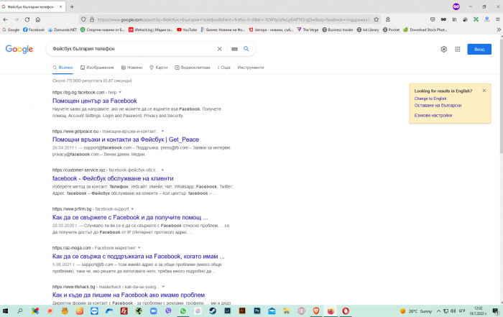Open Brave browser from the taskbar

[x=316, y=311]
